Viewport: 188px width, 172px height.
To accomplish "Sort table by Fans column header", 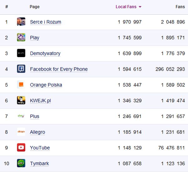I will pos(180,7).
